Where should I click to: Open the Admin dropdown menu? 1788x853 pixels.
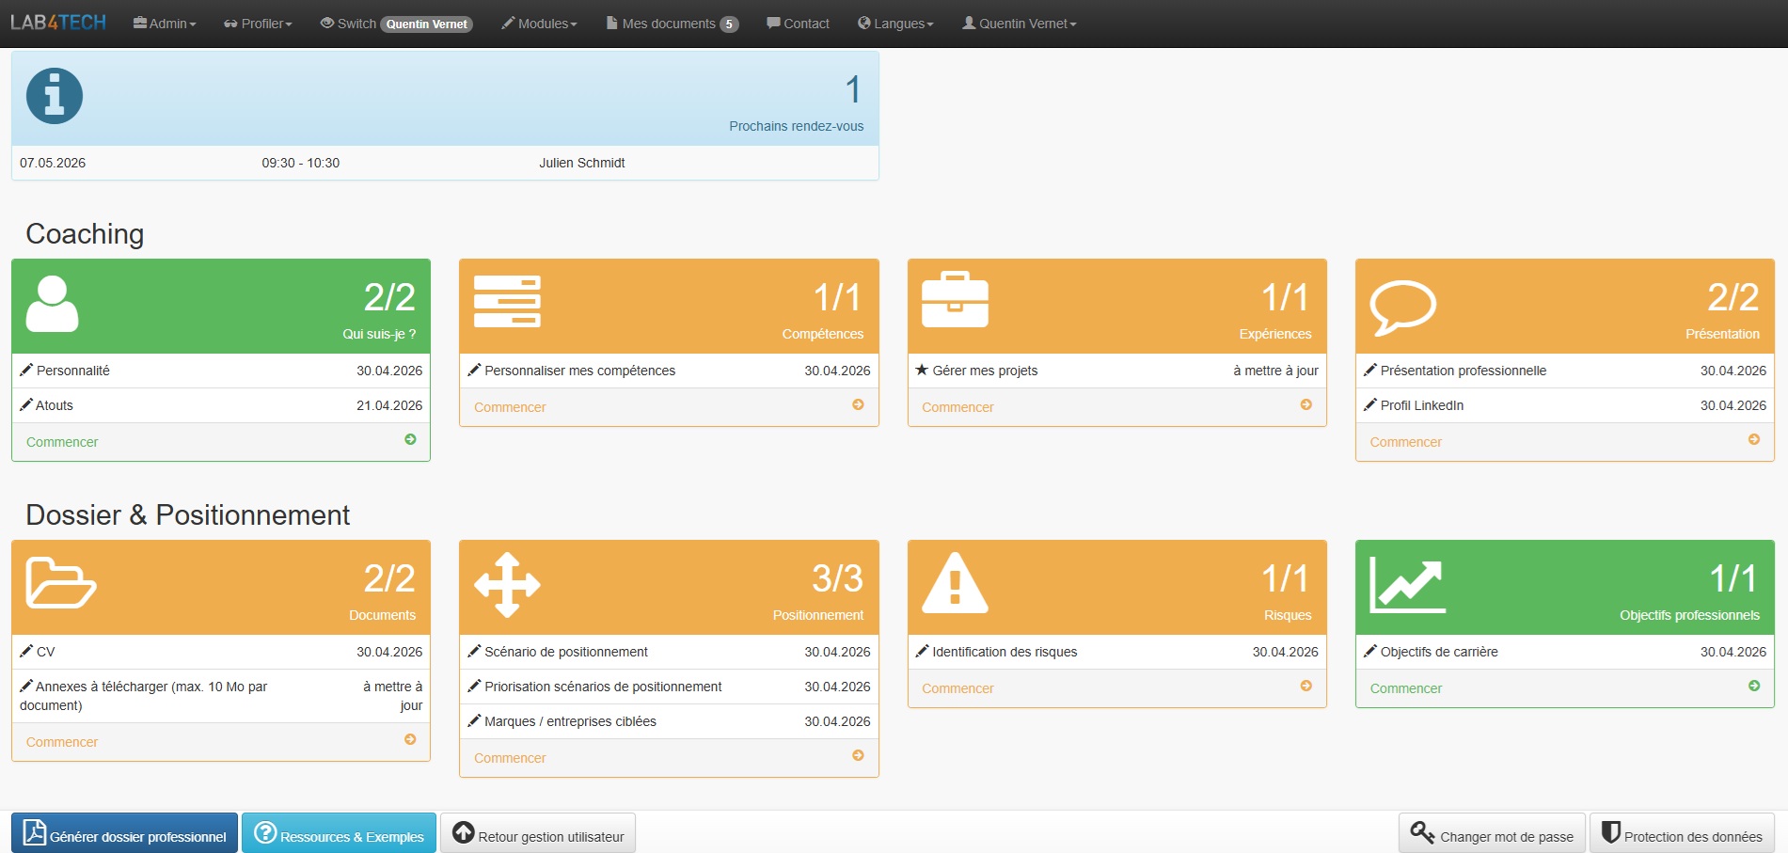point(165,24)
